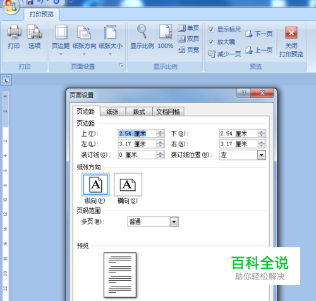Click the vertical ruler on the left
Image resolution: width=316 pixels, height=301 pixels.
(x=6, y=196)
